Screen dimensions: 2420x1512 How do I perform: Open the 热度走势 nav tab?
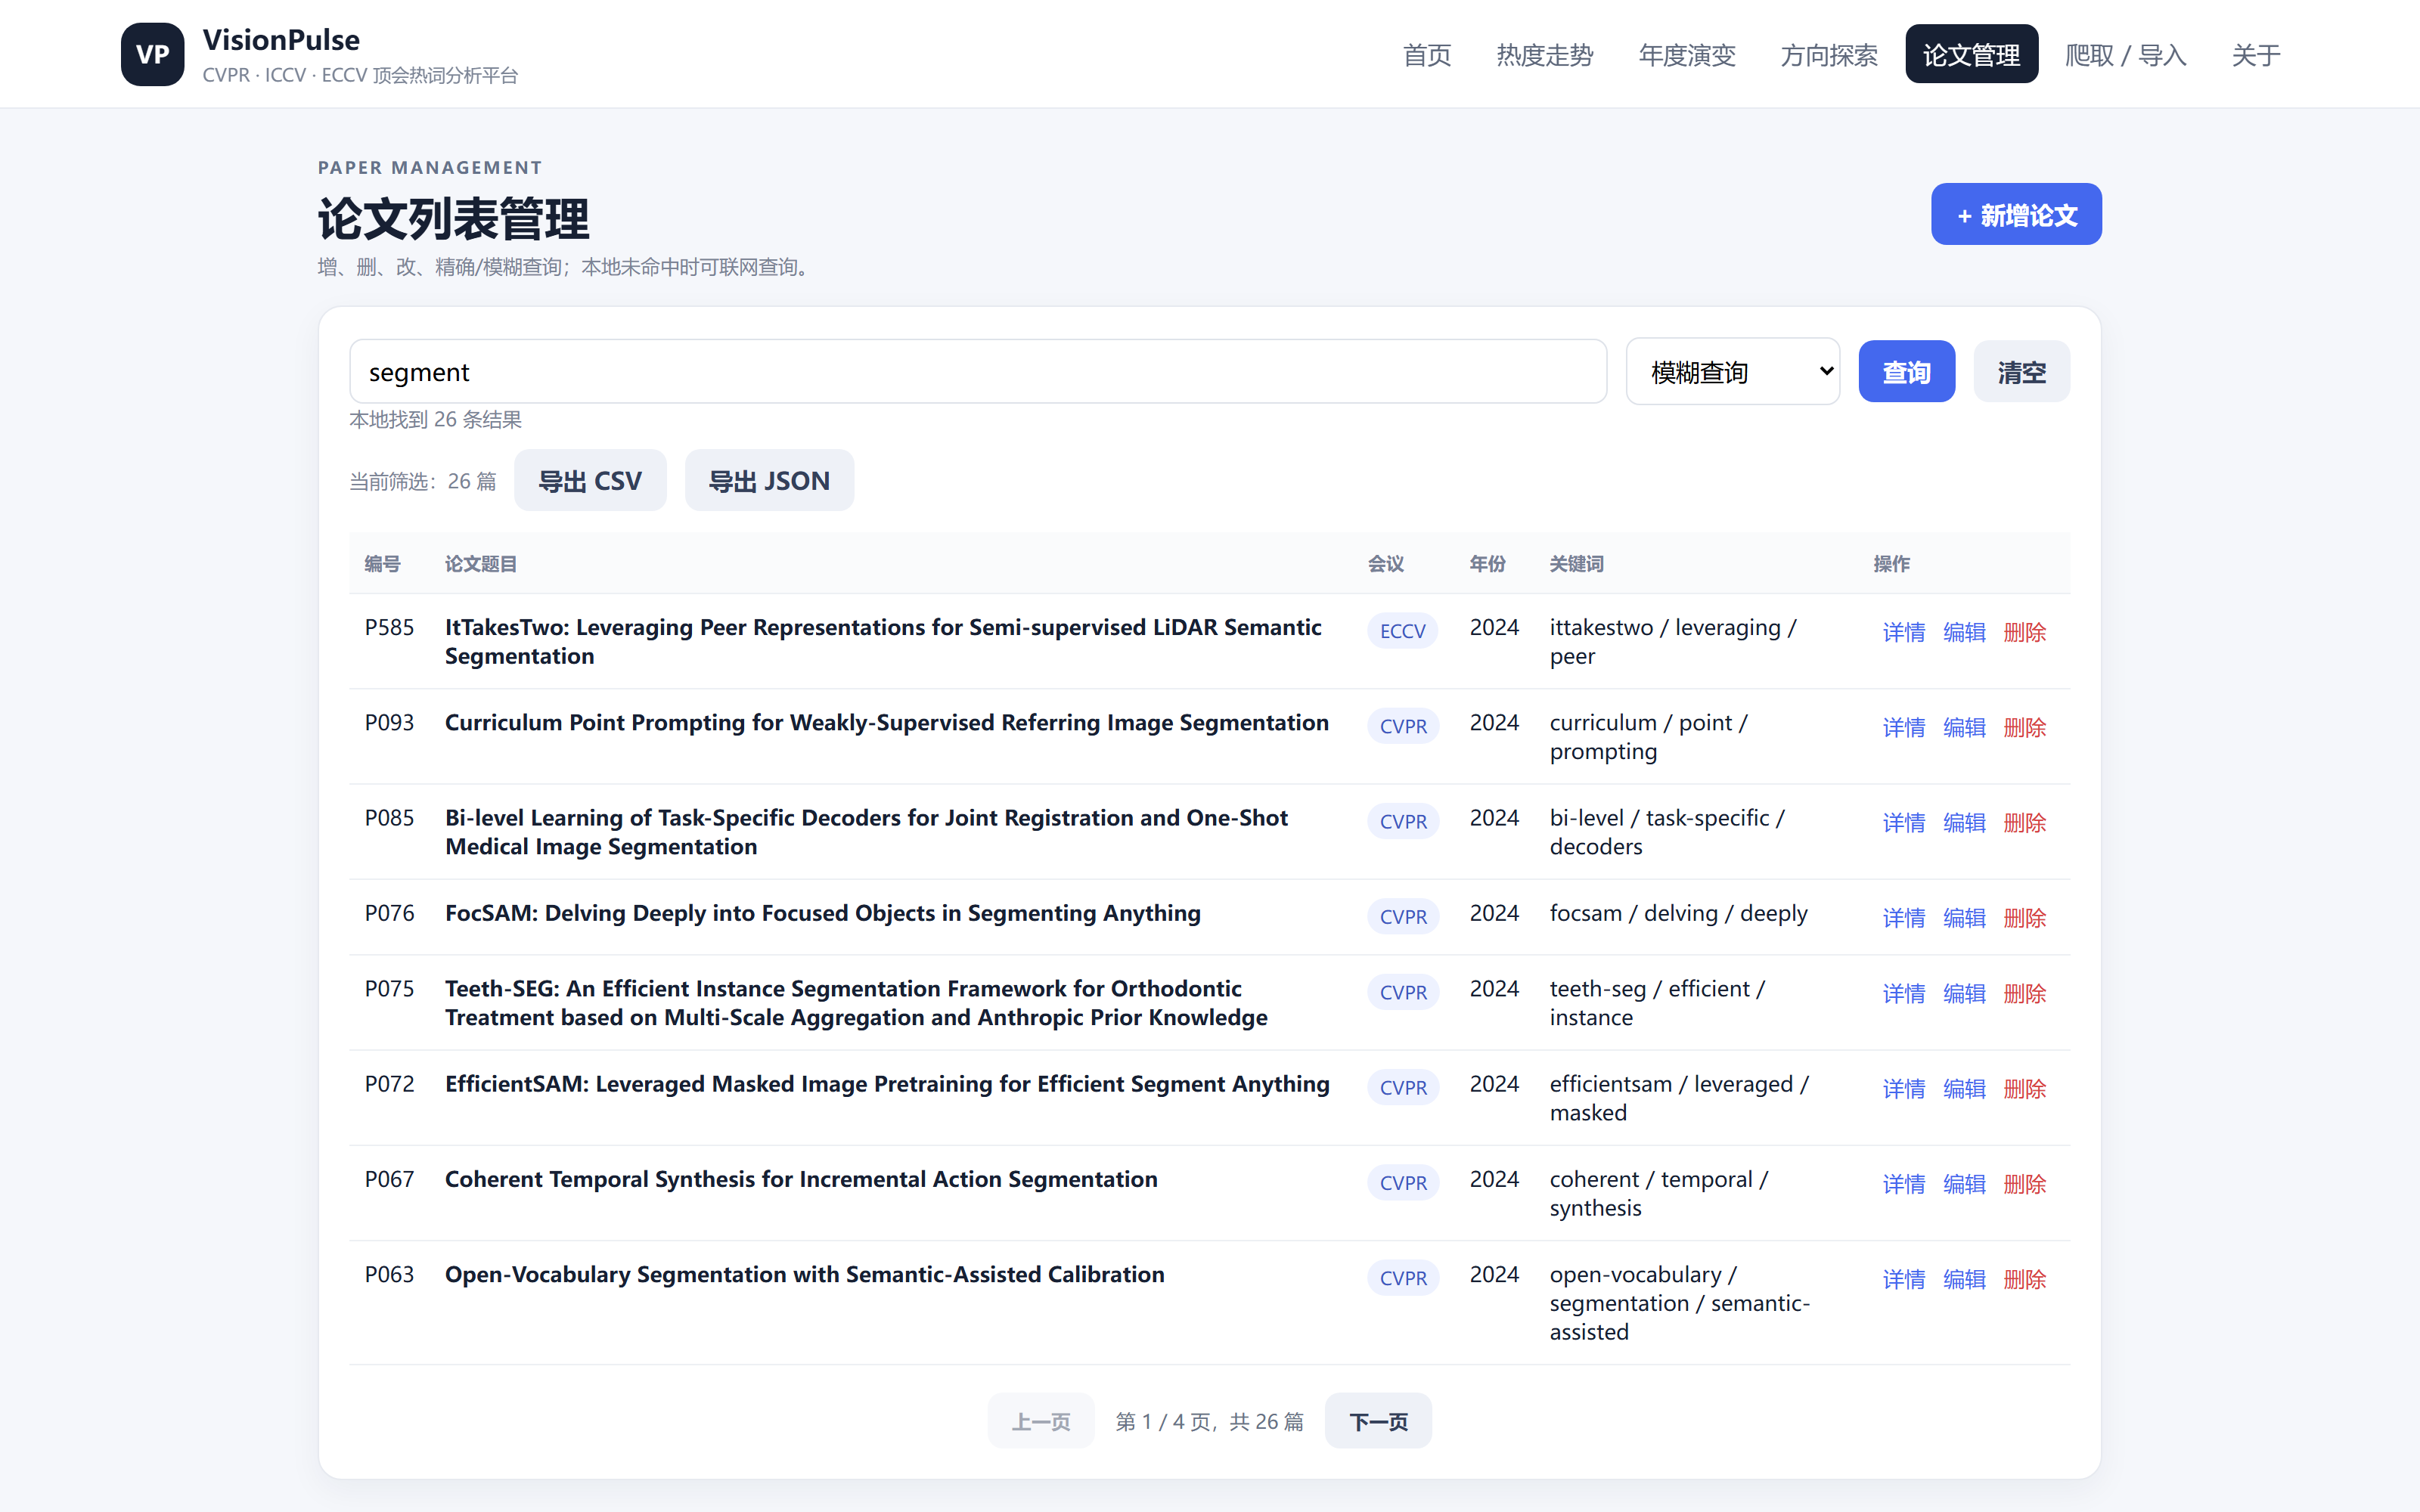coord(1544,55)
